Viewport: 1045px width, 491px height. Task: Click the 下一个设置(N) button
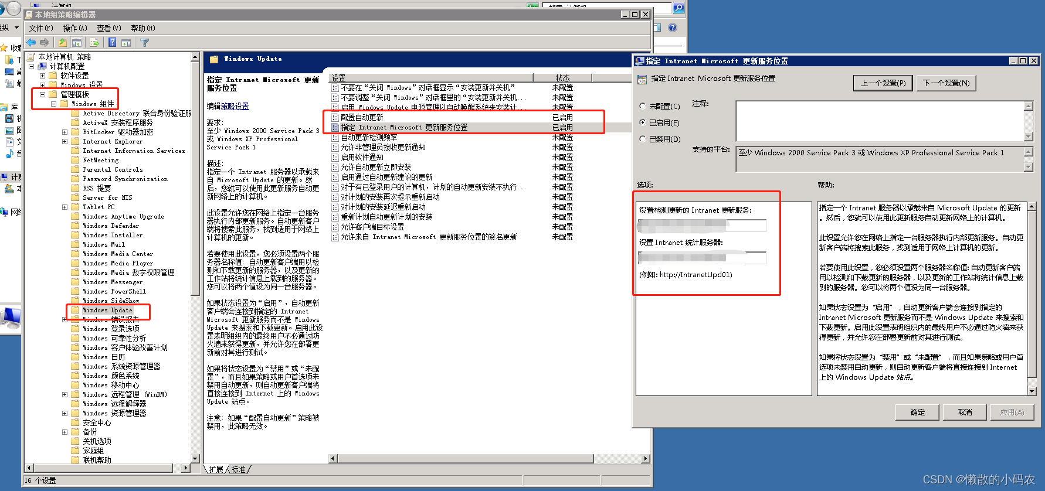(x=946, y=83)
